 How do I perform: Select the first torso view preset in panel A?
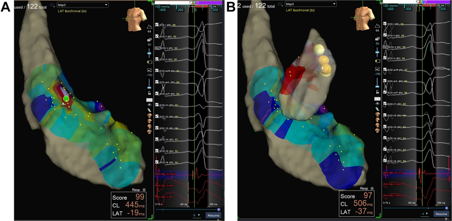pyautogui.click(x=149, y=115)
